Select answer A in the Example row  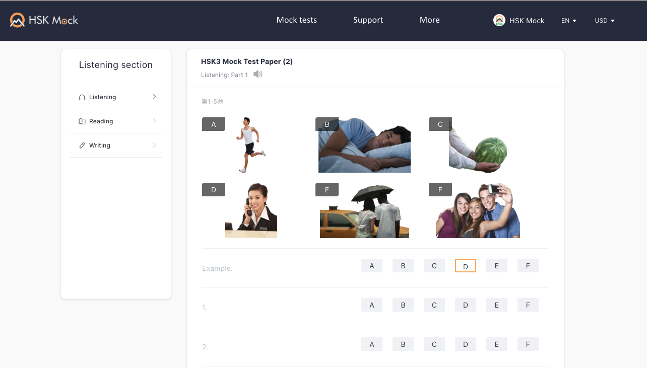coord(372,266)
